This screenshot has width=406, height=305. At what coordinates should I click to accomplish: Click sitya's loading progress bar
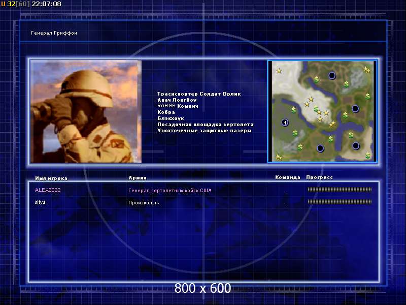(x=340, y=201)
